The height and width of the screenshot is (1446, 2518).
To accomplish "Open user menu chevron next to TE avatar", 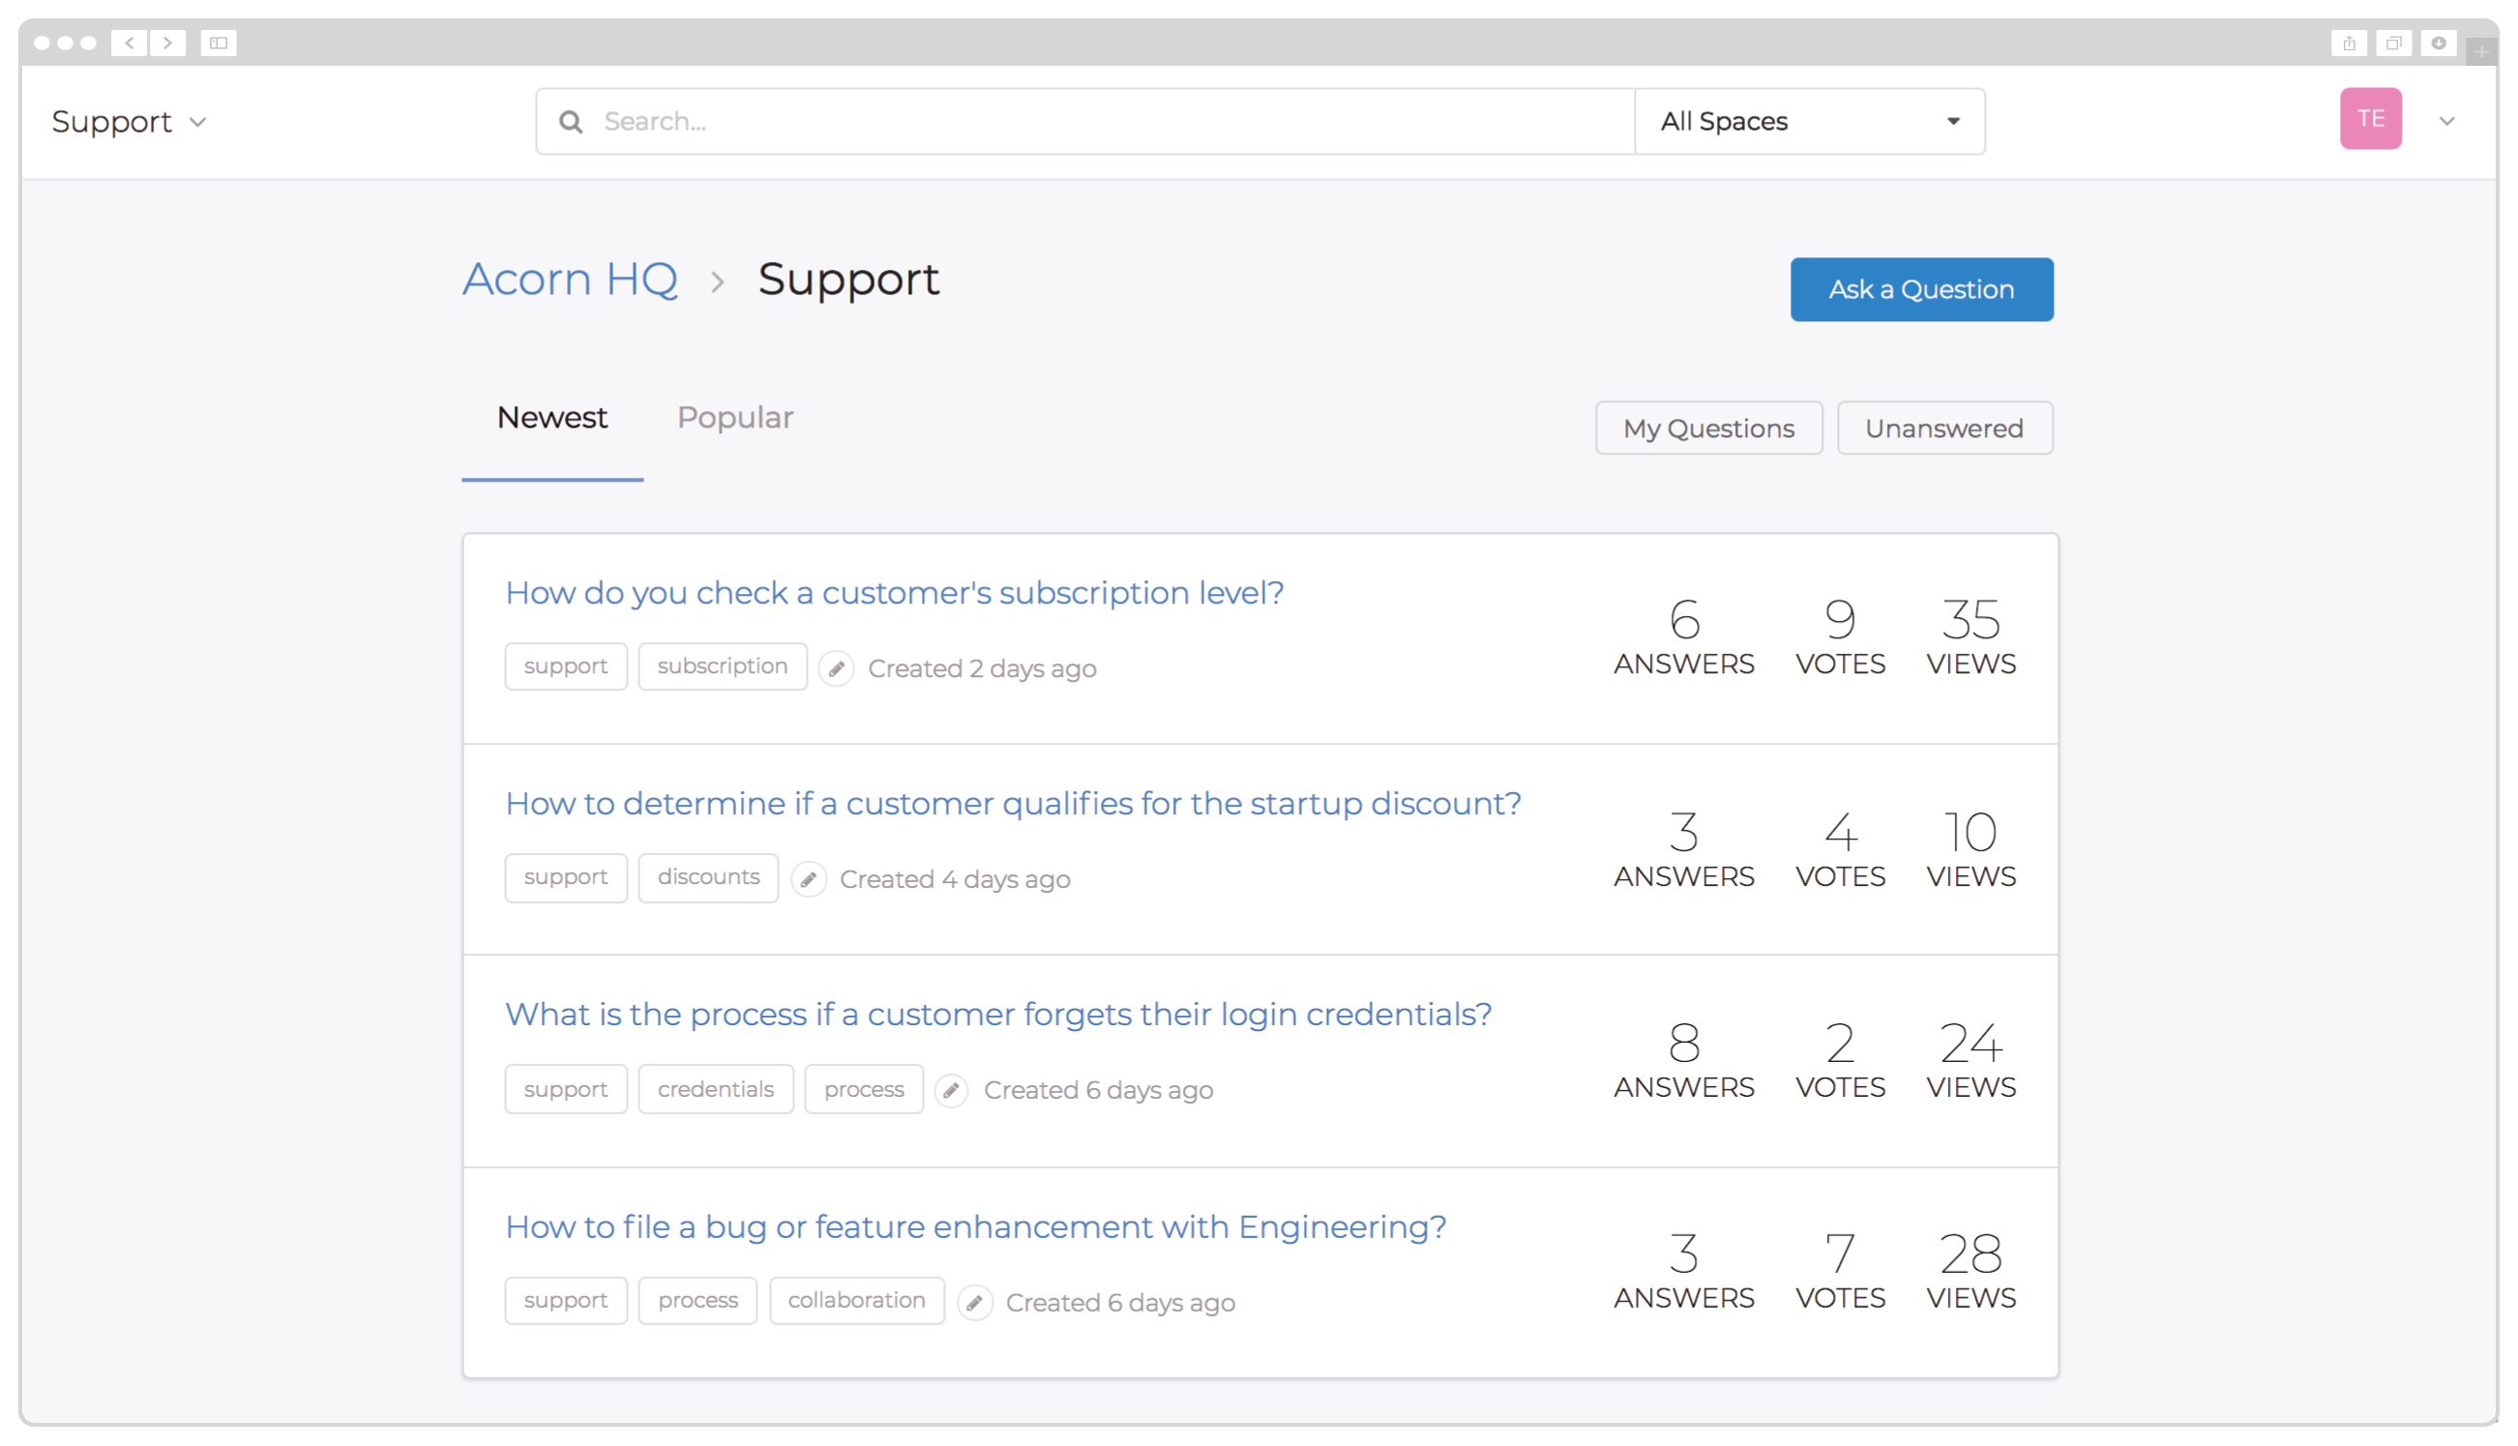I will (x=2446, y=121).
